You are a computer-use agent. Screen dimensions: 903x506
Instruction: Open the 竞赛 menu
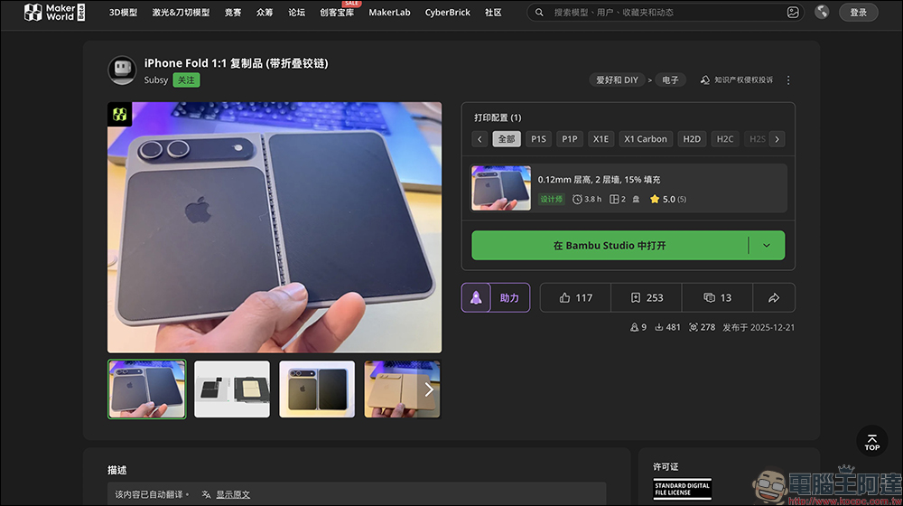pos(233,12)
